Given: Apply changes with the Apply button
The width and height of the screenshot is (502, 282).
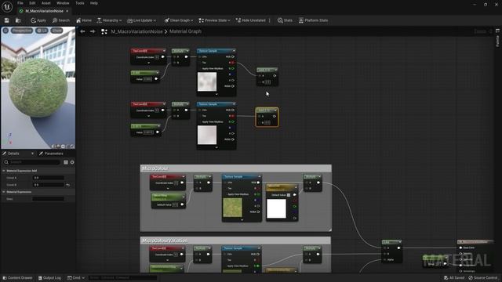Looking at the screenshot, I should [x=38, y=20].
